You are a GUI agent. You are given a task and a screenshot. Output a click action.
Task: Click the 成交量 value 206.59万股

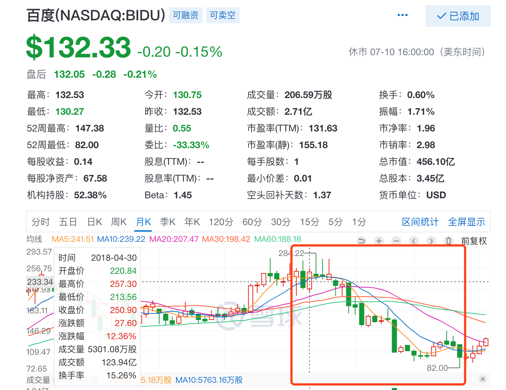click(x=308, y=95)
